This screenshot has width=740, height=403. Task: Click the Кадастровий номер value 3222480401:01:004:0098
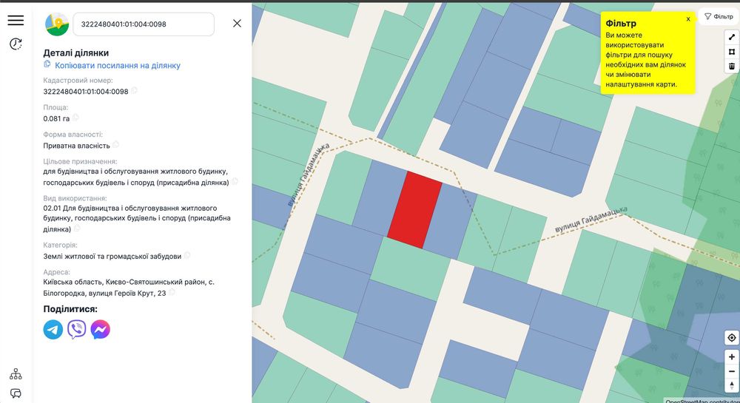click(86, 92)
